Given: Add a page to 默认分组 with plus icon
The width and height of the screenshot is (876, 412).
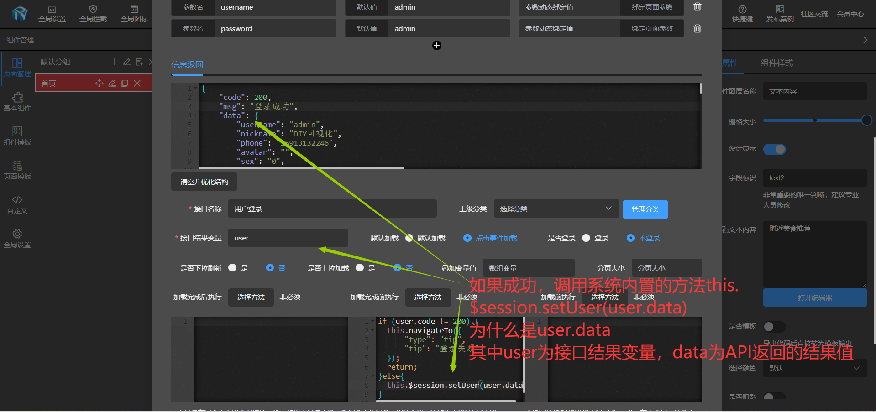Looking at the screenshot, I should [x=114, y=62].
